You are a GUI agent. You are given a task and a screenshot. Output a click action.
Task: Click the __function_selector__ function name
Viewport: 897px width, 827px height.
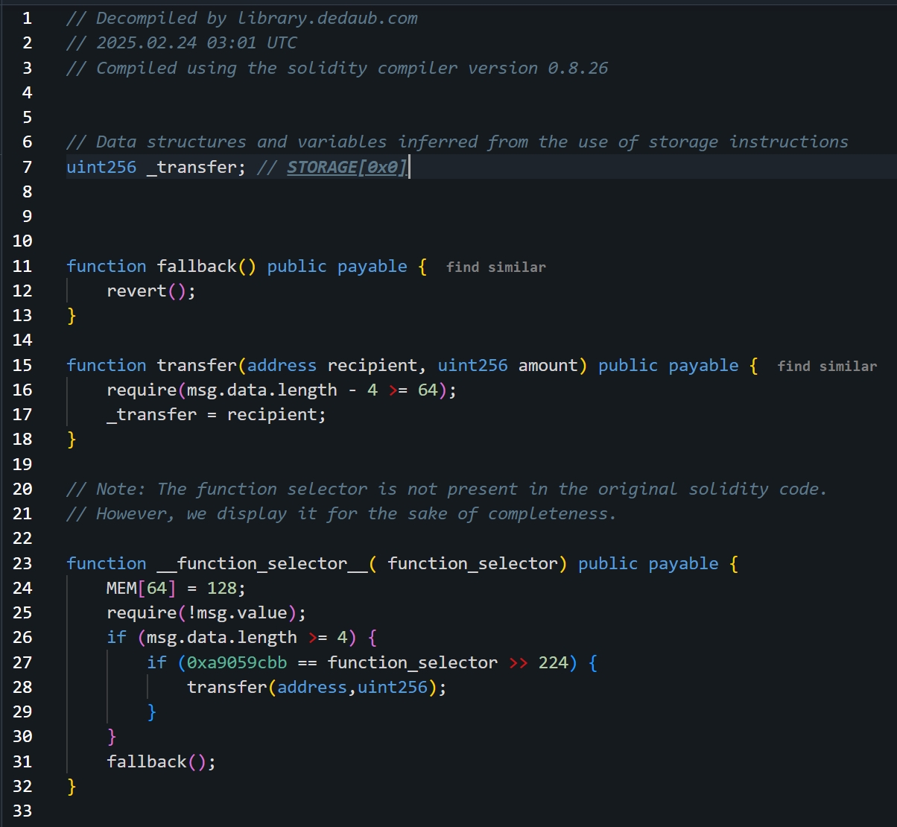(262, 563)
